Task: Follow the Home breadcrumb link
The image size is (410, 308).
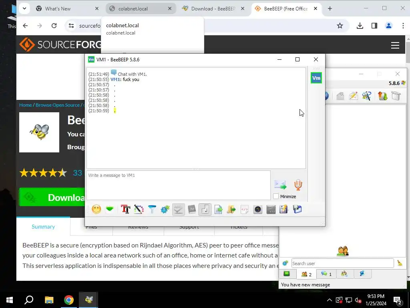Action: click(25, 105)
